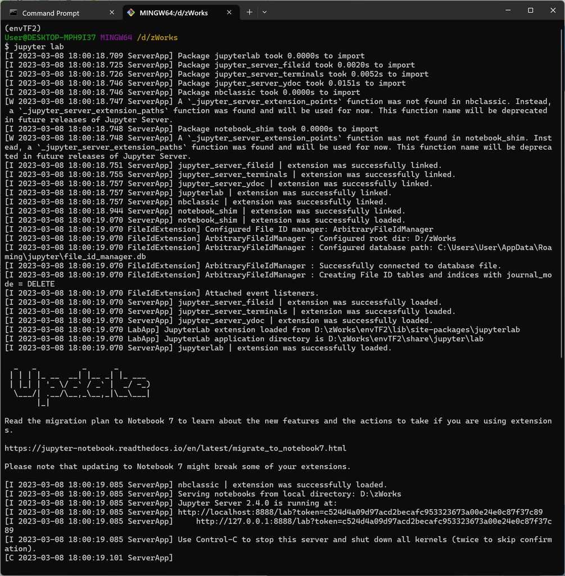Click 'Configured File ID manager: ArbitraryFileIdManager' line
Image resolution: width=565 pixels, height=576 pixels.
219,229
